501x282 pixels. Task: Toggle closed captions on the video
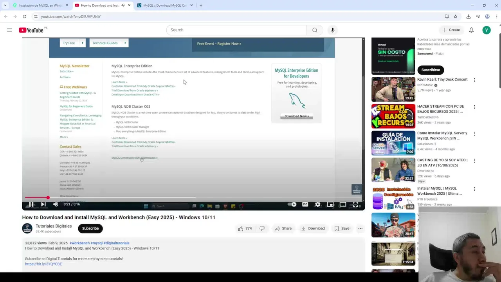click(x=305, y=204)
